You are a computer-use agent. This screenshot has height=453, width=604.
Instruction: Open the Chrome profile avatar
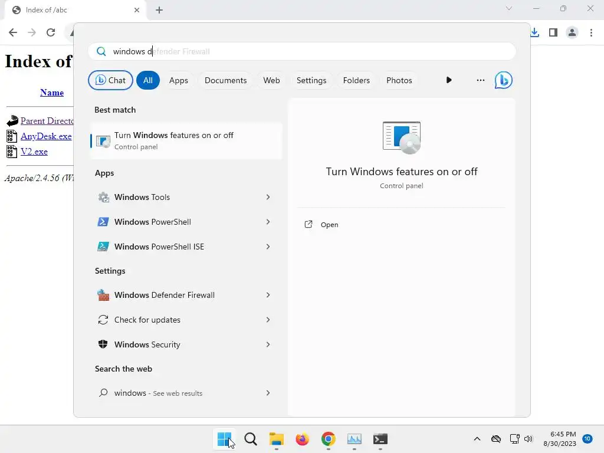tap(572, 32)
